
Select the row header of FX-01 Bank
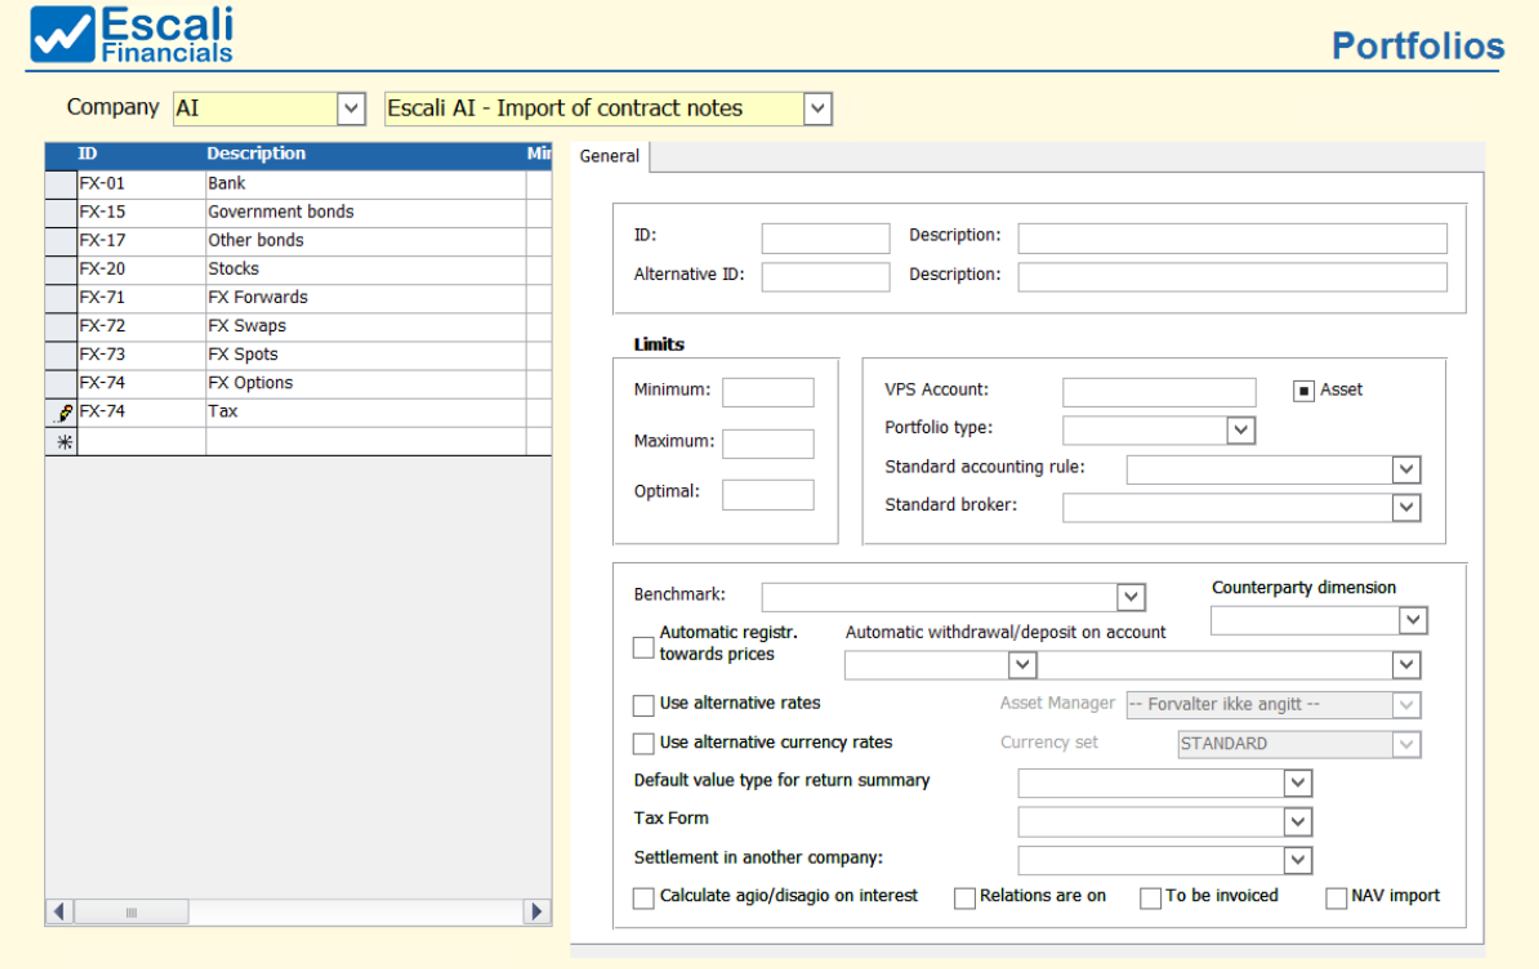[61, 184]
